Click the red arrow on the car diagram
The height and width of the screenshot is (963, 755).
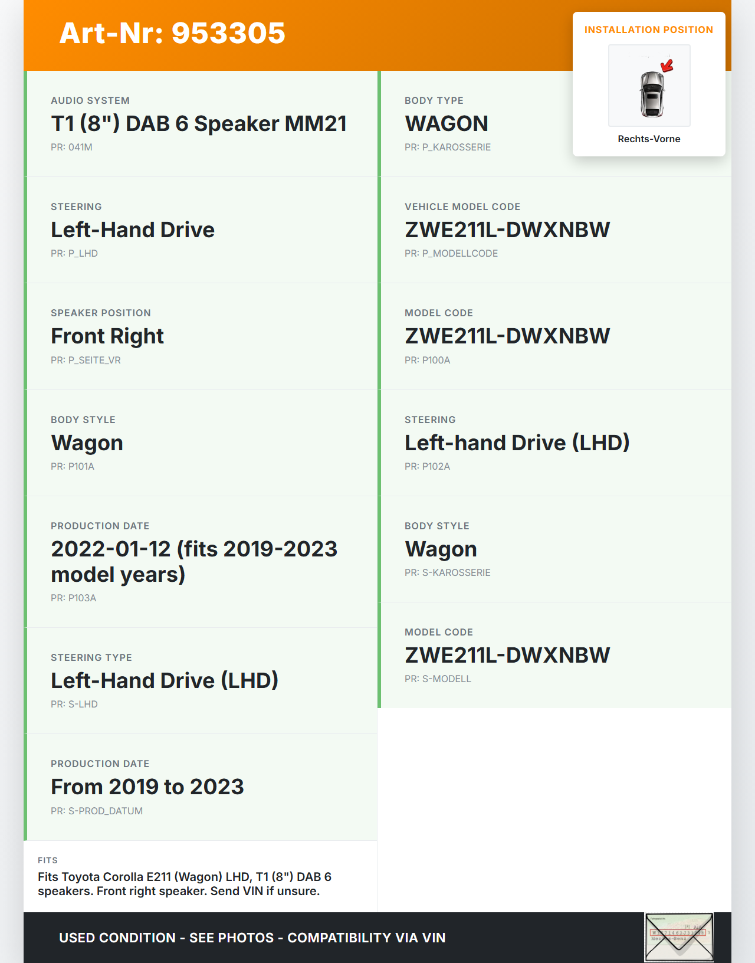pyautogui.click(x=667, y=65)
